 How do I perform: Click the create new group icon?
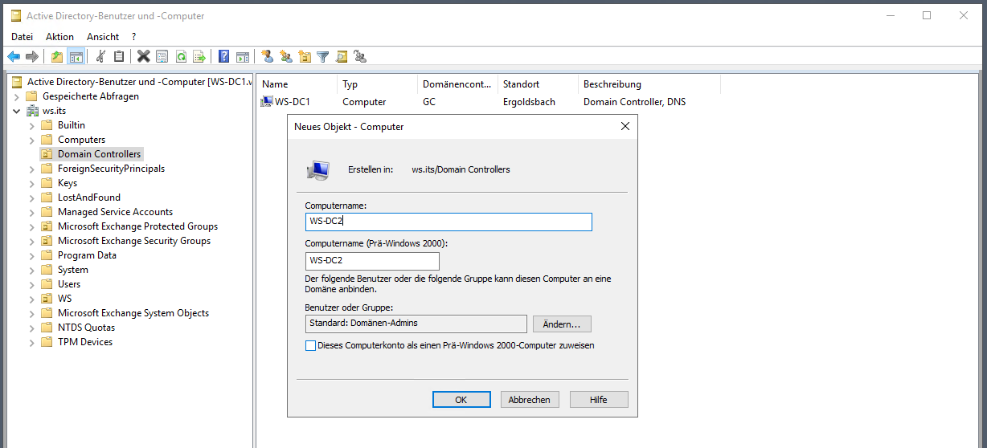(x=285, y=56)
